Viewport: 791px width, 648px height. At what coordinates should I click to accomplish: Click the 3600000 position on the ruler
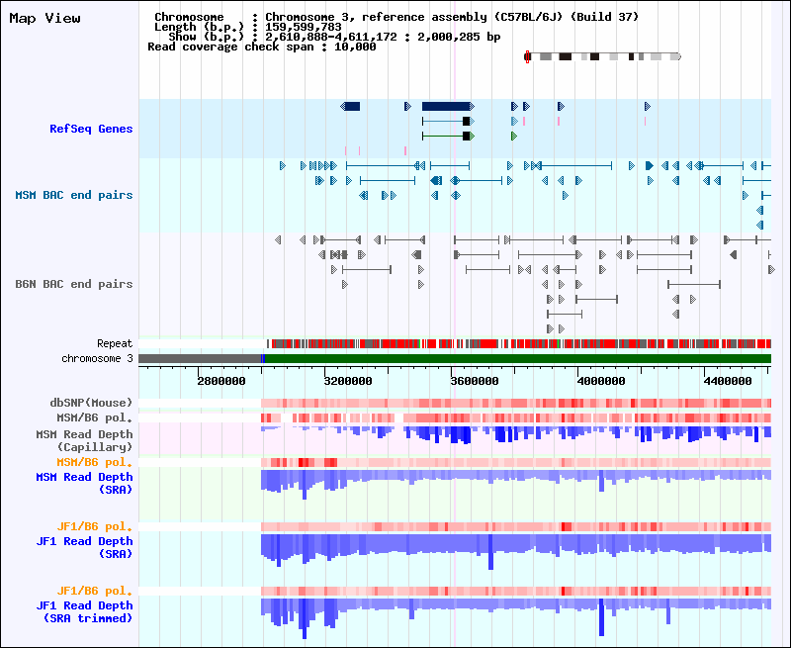(475, 380)
